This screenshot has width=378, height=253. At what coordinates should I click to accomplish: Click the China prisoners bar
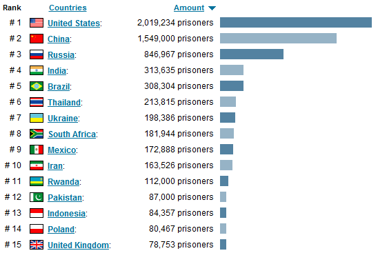click(278, 39)
